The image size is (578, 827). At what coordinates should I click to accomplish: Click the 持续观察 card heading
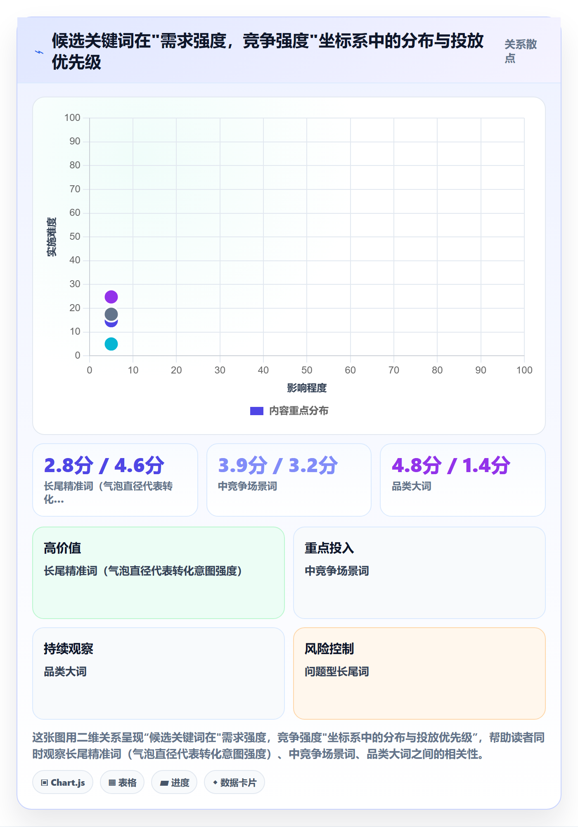[69, 649]
